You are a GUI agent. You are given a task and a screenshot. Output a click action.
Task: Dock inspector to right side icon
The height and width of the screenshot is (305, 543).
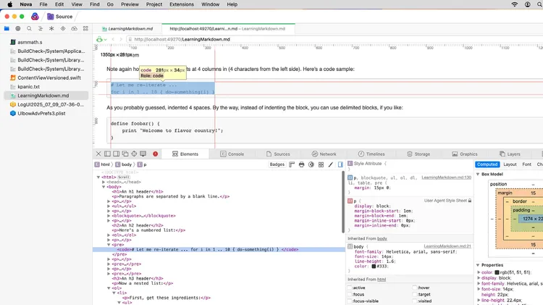[117, 154]
